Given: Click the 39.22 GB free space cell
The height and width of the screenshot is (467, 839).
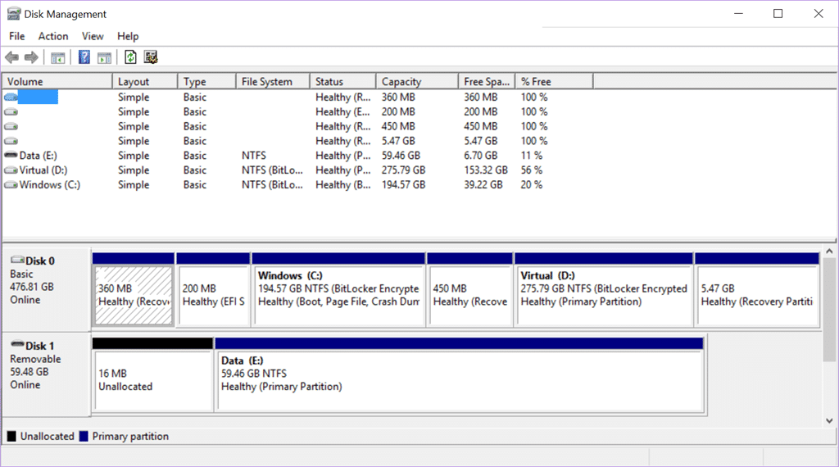Looking at the screenshot, I should point(483,184).
